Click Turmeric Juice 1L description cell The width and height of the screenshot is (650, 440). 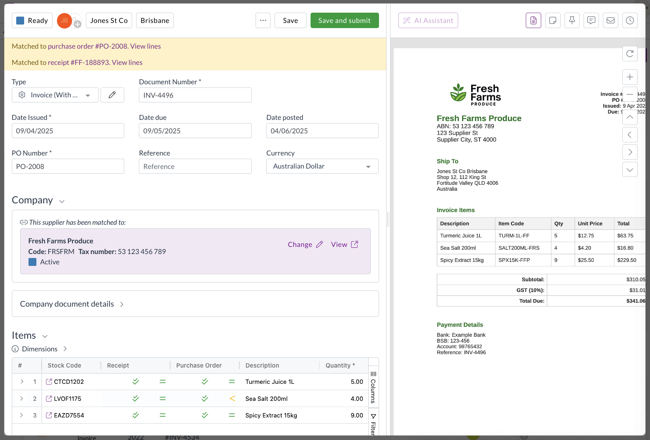pos(270,382)
